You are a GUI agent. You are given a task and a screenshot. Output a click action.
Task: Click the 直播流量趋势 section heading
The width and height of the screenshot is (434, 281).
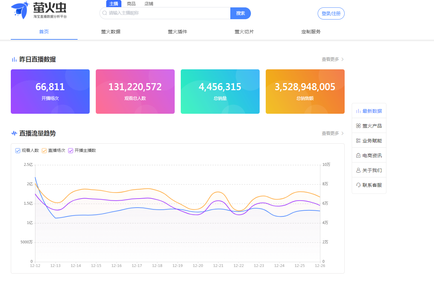[37, 133]
